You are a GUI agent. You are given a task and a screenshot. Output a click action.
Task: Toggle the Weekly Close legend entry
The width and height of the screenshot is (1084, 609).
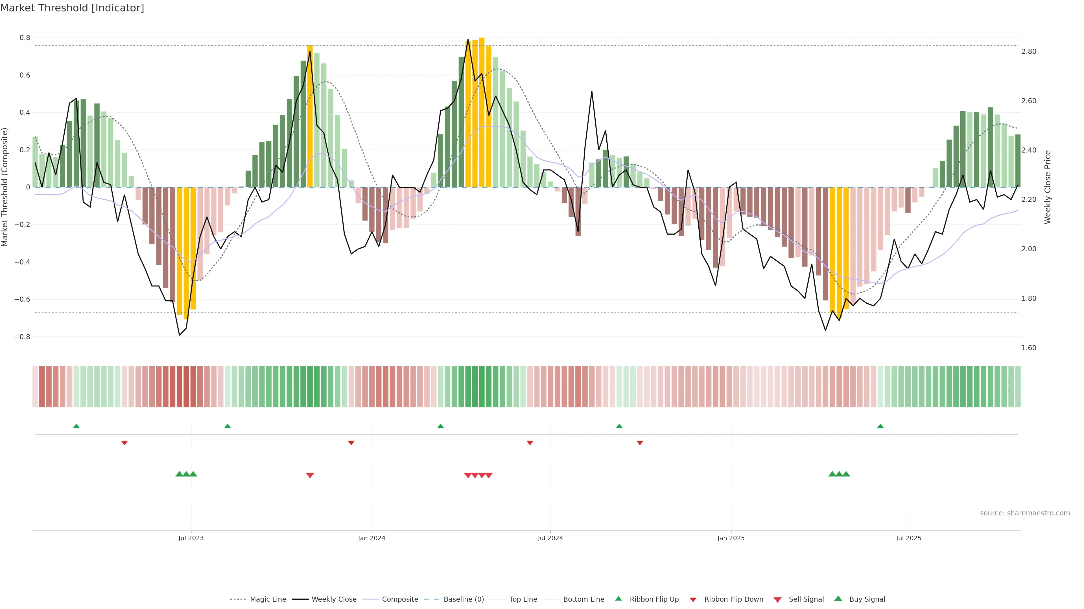click(334, 599)
